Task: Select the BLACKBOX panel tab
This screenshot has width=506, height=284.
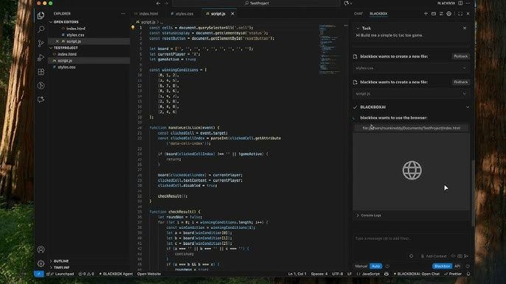Action: 378,13
